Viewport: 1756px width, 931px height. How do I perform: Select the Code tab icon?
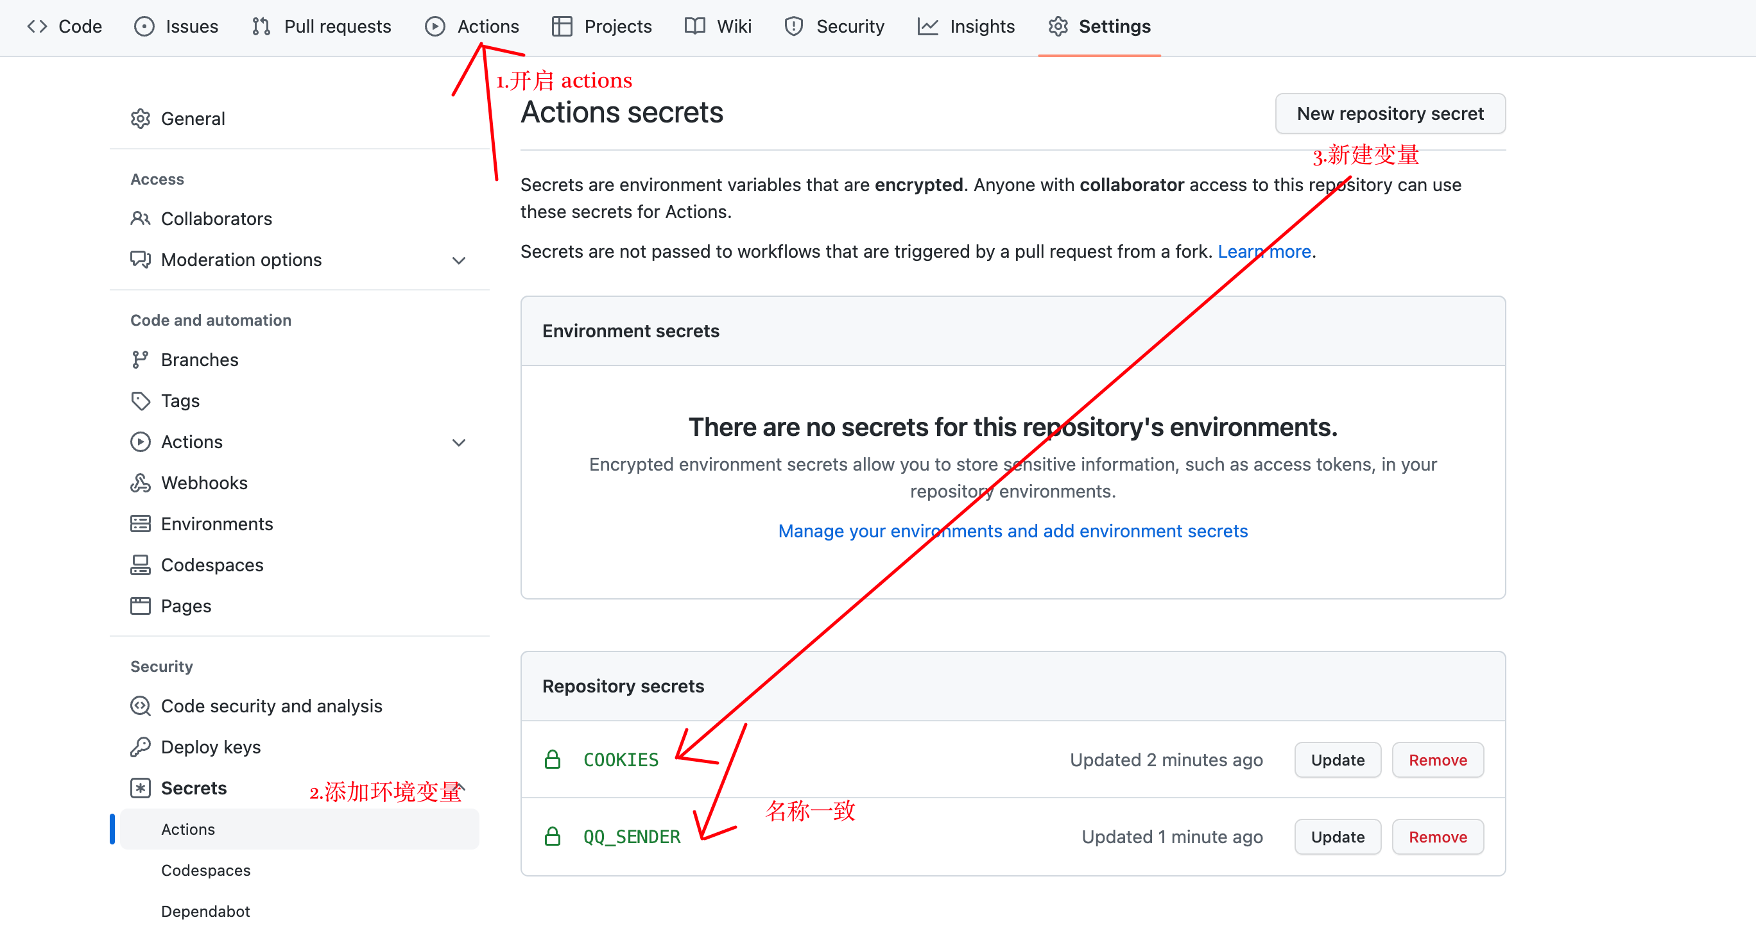pyautogui.click(x=37, y=26)
